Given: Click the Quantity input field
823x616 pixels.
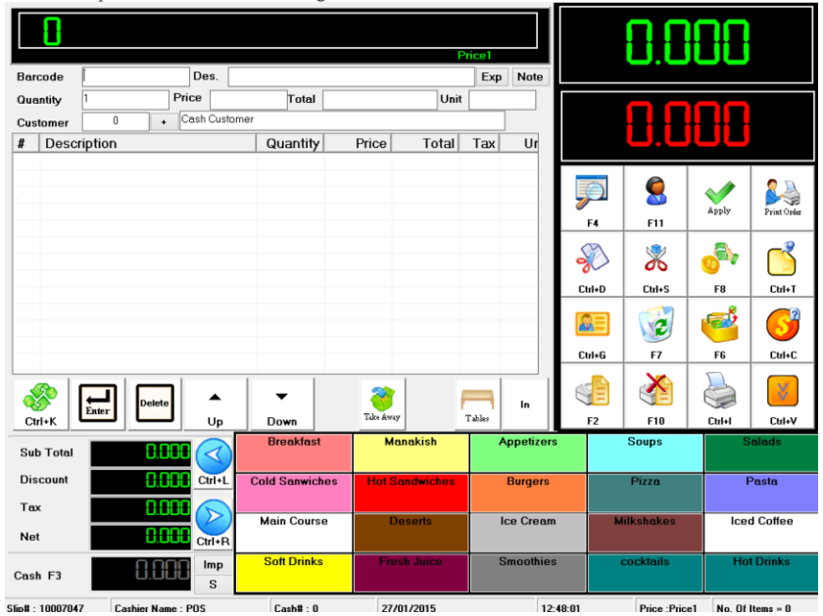Looking at the screenshot, I should 125,100.
